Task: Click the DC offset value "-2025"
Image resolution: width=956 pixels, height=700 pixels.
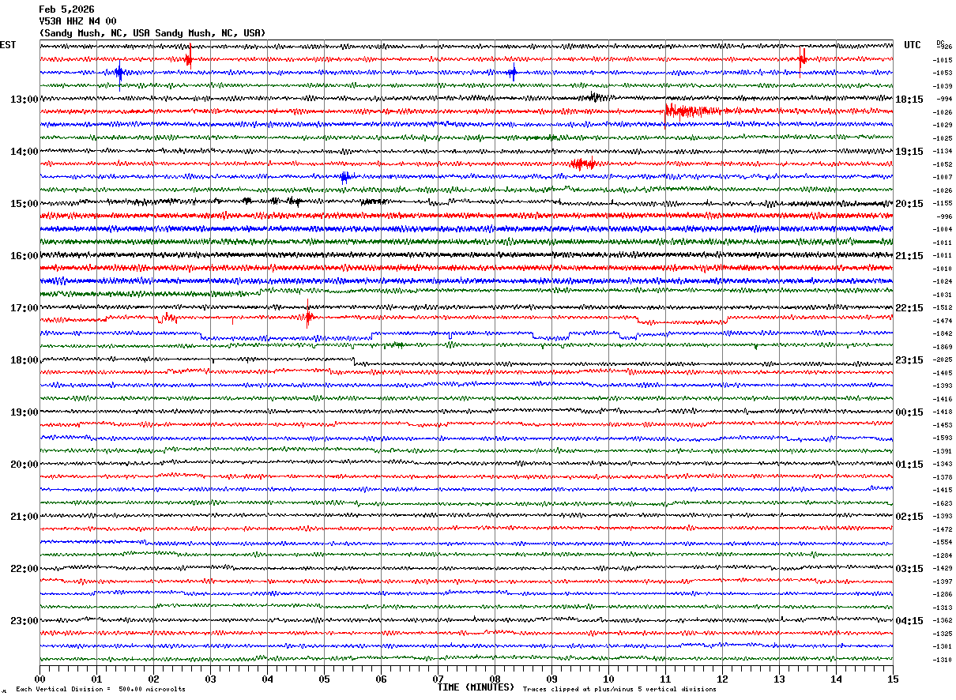Action: coord(943,359)
